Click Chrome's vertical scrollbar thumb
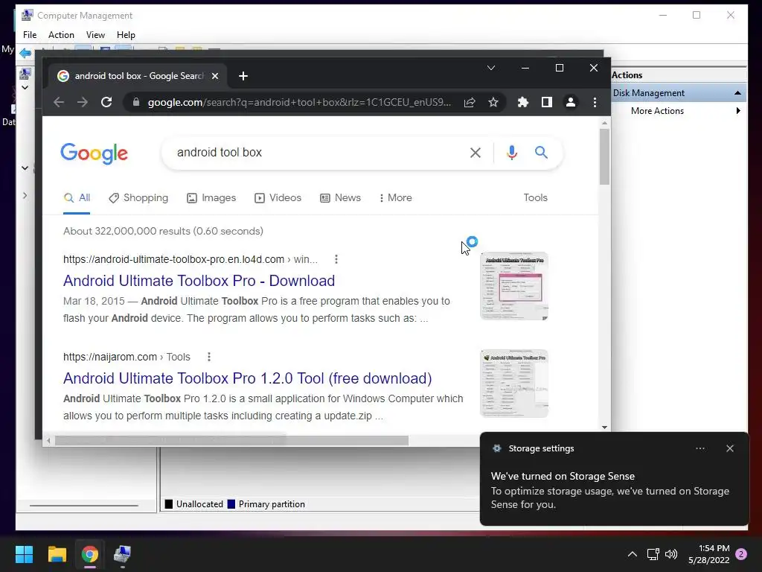Screen dimensions: 762x572 (x=604, y=156)
